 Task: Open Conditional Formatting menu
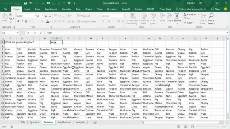click(133, 19)
